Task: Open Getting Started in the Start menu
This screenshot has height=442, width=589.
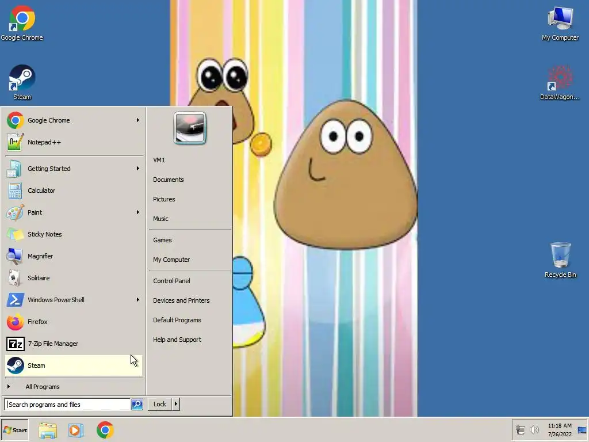Action: pyautogui.click(x=74, y=169)
